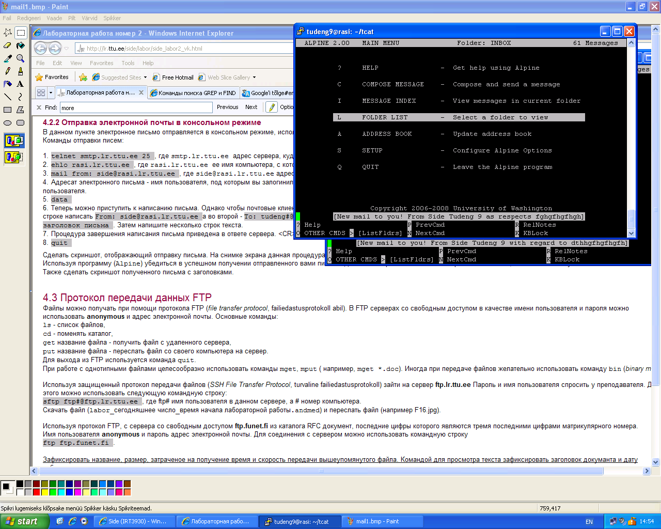Select the rectangular Select tool in Paint
661x529 pixels.
[x=21, y=33]
